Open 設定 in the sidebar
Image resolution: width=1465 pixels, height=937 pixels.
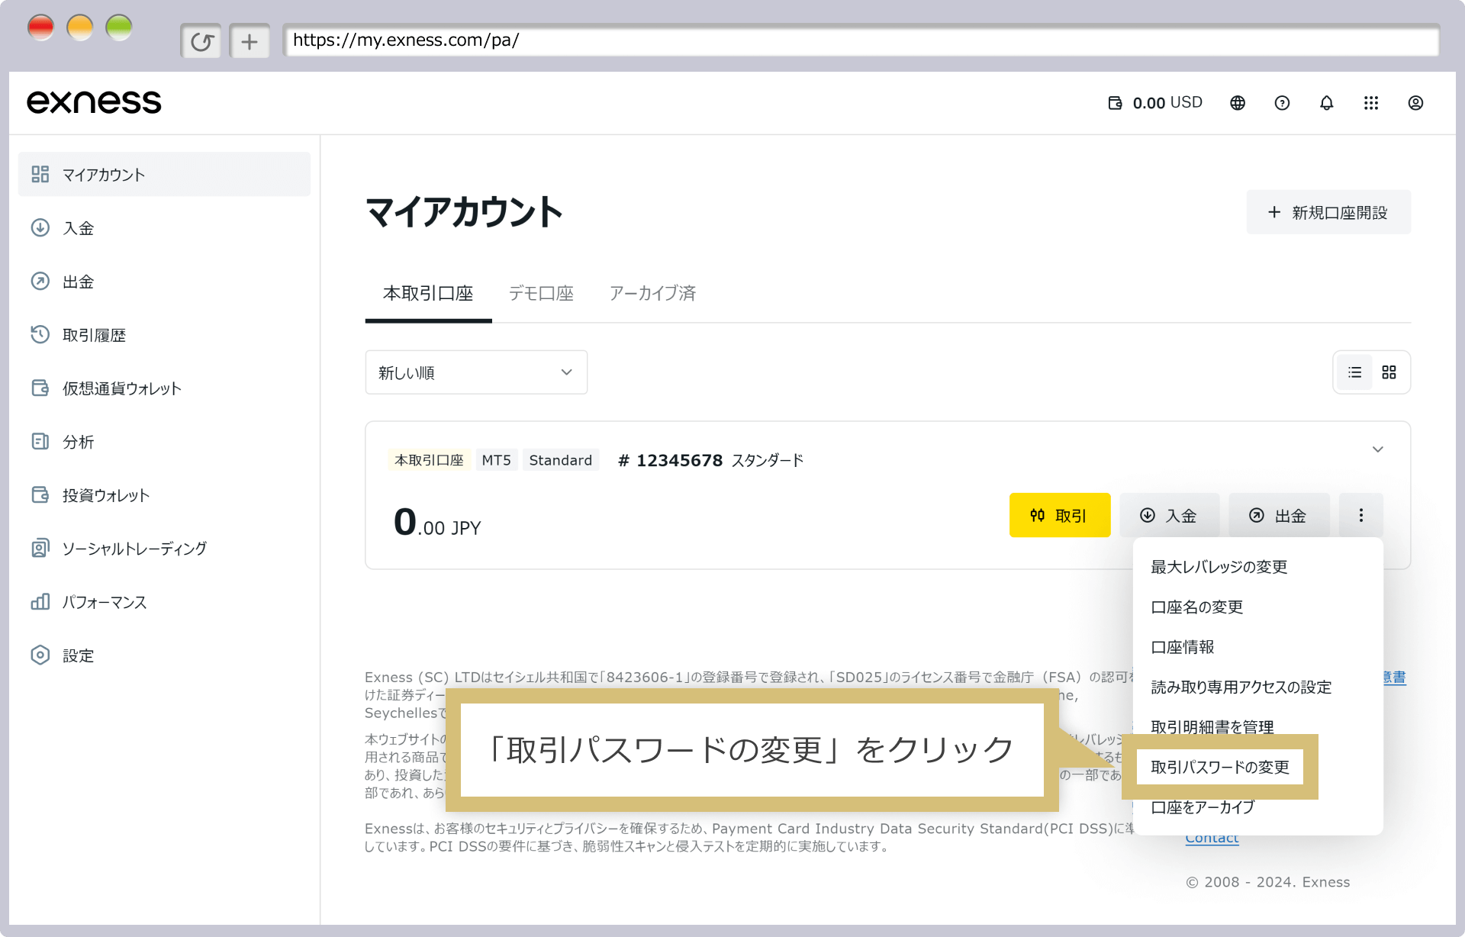click(x=164, y=655)
